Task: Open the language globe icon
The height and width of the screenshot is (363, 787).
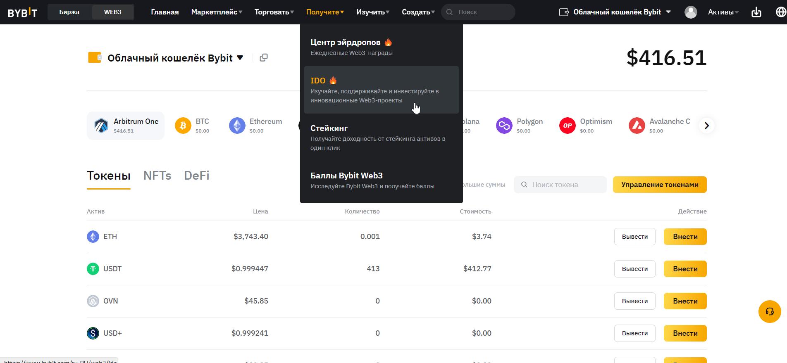Action: (x=781, y=12)
